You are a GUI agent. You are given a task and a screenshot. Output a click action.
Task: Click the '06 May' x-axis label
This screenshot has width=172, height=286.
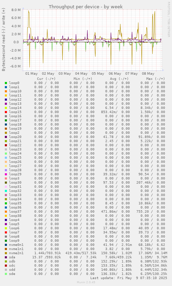(x=115, y=74)
